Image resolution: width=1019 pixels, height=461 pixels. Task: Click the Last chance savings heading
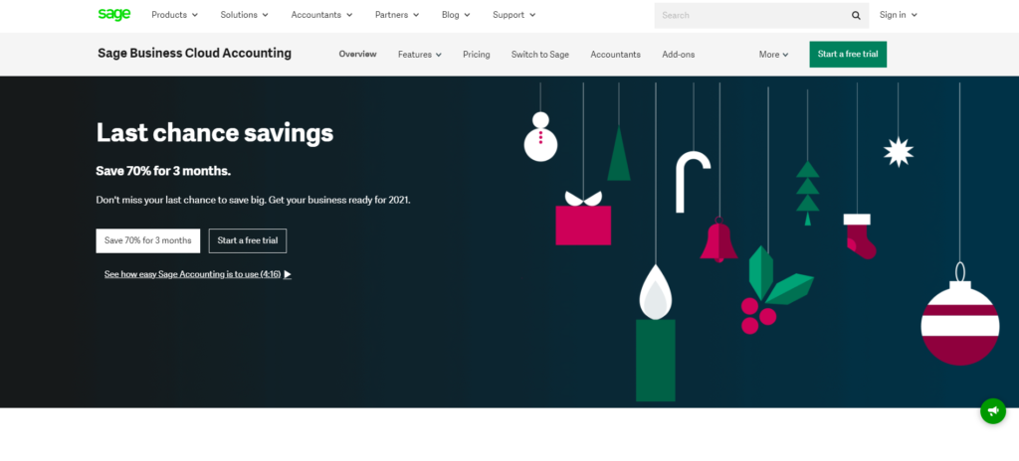[x=215, y=133]
